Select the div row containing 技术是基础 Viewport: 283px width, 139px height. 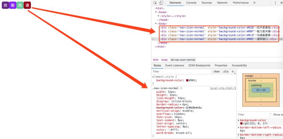(x=220, y=27)
